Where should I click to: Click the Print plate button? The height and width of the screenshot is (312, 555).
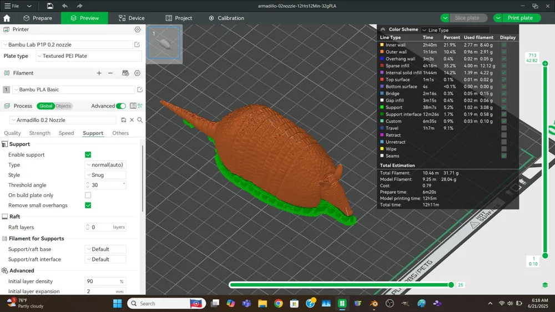[x=520, y=18]
